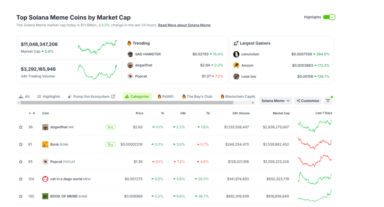Click the dogwifhat coin logo
This screenshot has height=207, width=384.
point(45,127)
